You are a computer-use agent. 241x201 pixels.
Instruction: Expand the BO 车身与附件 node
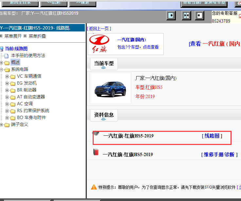(x=7, y=118)
